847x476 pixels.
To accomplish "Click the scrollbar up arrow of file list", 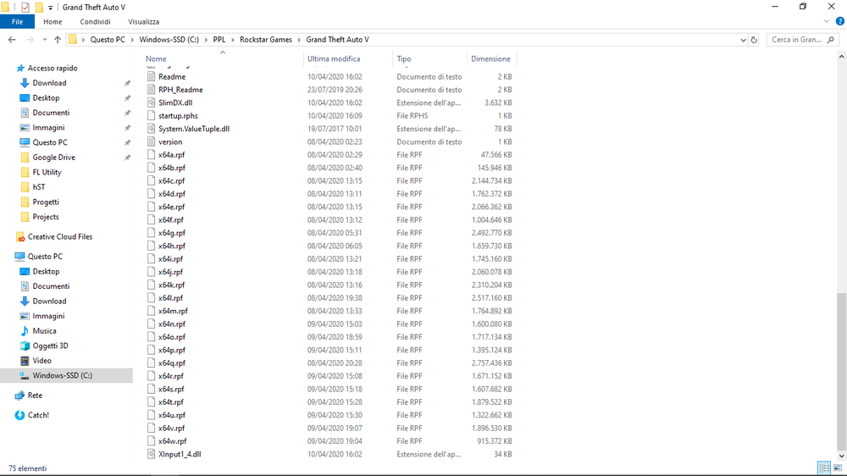I will tap(842, 56).
